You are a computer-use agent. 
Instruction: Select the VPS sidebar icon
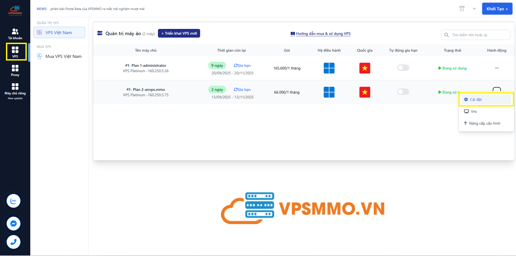[x=15, y=52]
